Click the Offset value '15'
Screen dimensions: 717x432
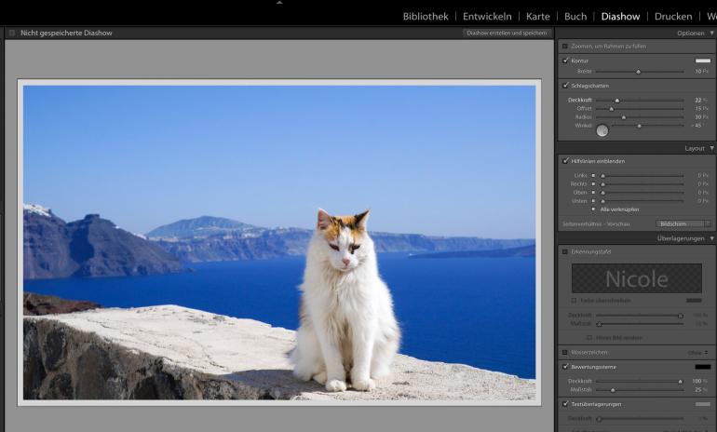[698, 108]
